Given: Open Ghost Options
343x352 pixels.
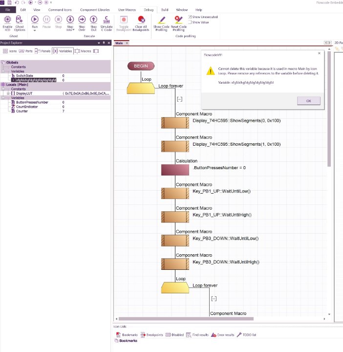Looking at the screenshot, I should tap(20, 23).
